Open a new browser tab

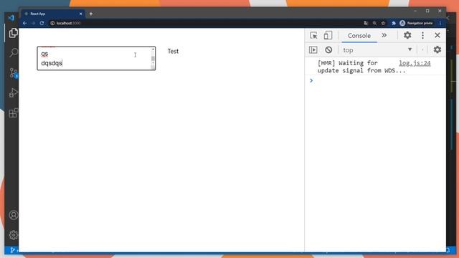pyautogui.click(x=91, y=14)
